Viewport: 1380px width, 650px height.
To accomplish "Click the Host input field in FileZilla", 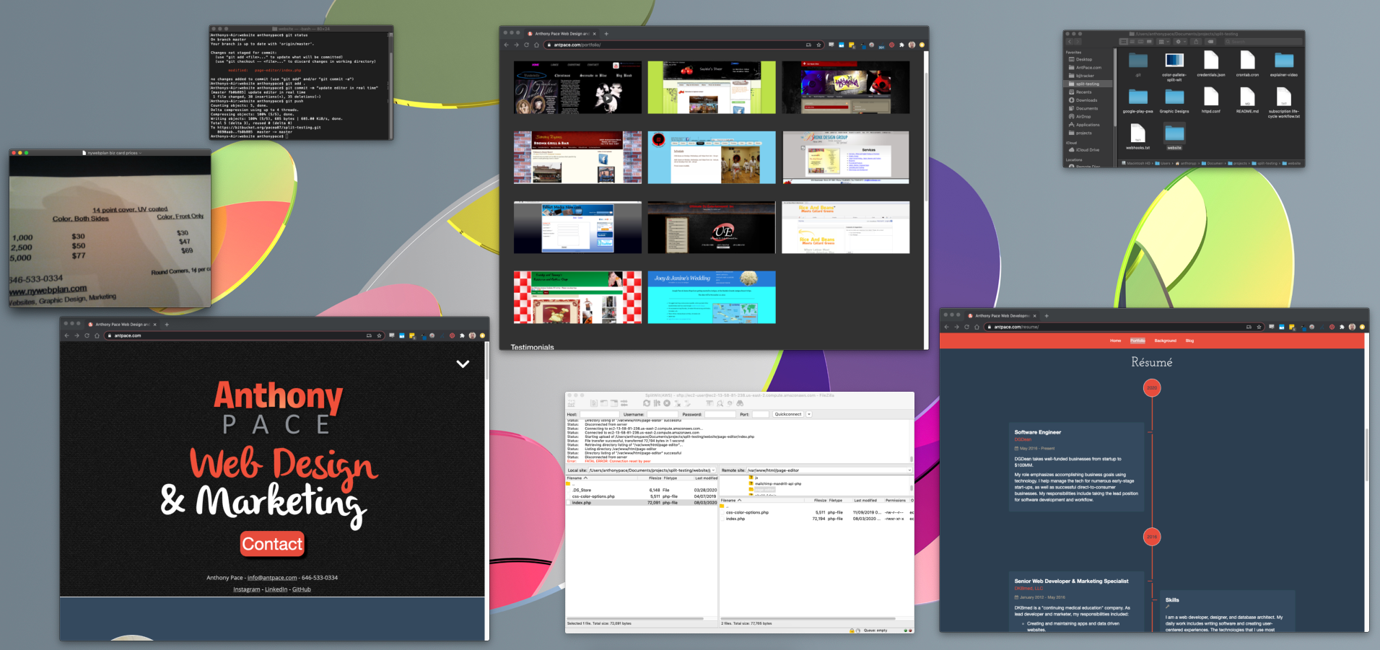I will (x=600, y=414).
